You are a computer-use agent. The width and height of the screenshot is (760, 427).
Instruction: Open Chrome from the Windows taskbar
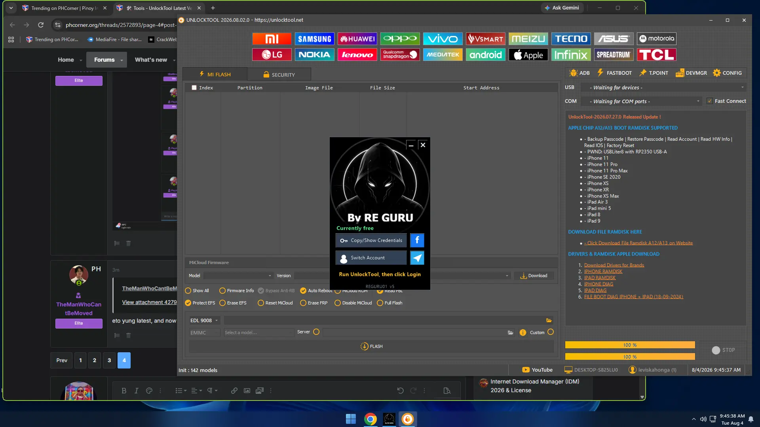coord(370,419)
